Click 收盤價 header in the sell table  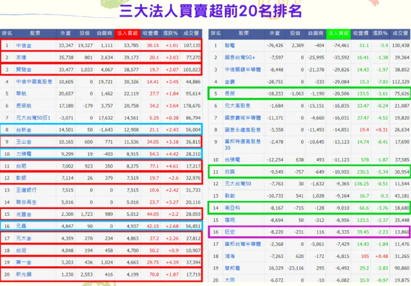[361, 33]
